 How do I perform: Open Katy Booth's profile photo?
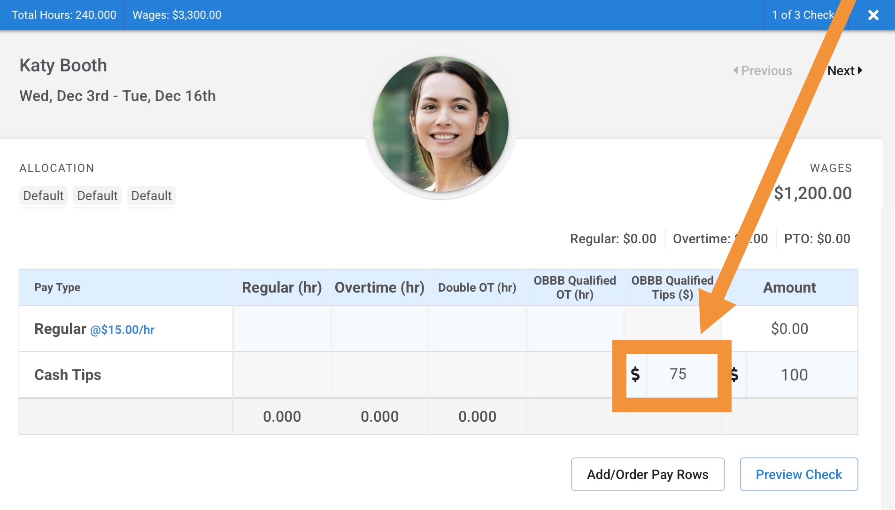pos(440,124)
